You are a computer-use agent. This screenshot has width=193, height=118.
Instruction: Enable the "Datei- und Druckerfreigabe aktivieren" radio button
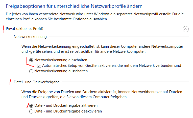point(31,106)
